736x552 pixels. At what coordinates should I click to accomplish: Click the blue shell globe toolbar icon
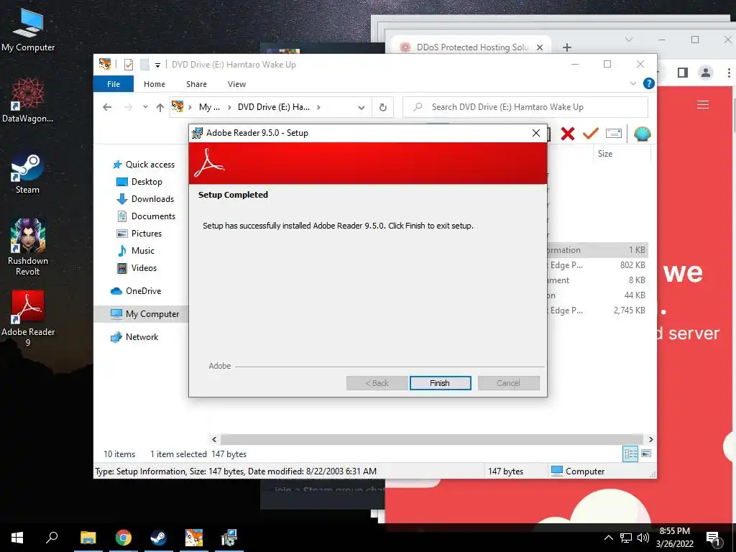coord(642,134)
